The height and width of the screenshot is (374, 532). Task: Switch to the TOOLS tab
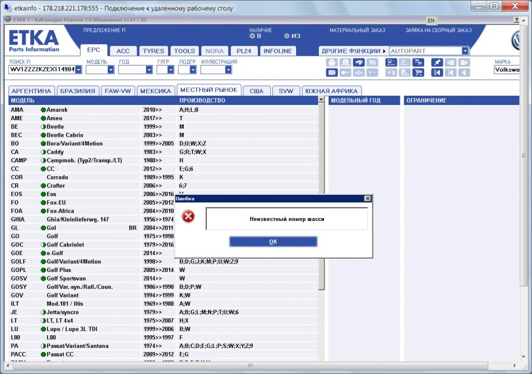click(x=184, y=51)
